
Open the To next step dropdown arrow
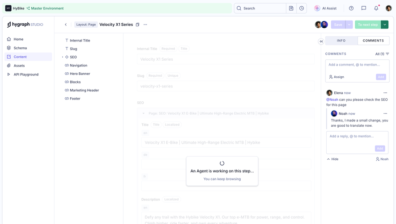[x=385, y=25]
